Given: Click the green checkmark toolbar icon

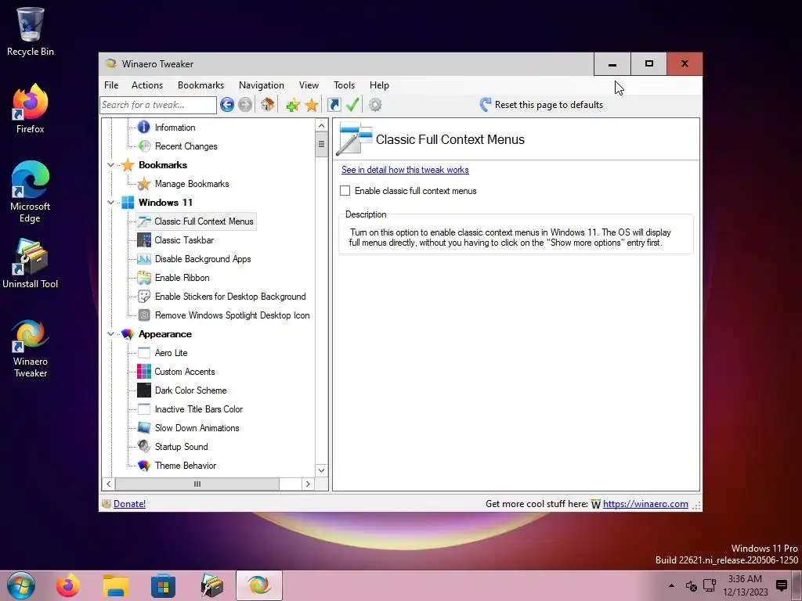Looking at the screenshot, I should 352,105.
